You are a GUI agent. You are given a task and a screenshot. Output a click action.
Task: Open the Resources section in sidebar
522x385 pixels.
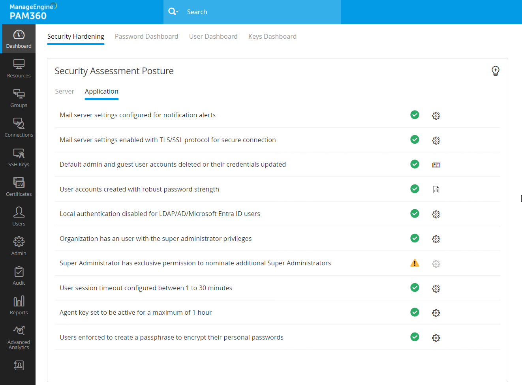click(x=19, y=68)
